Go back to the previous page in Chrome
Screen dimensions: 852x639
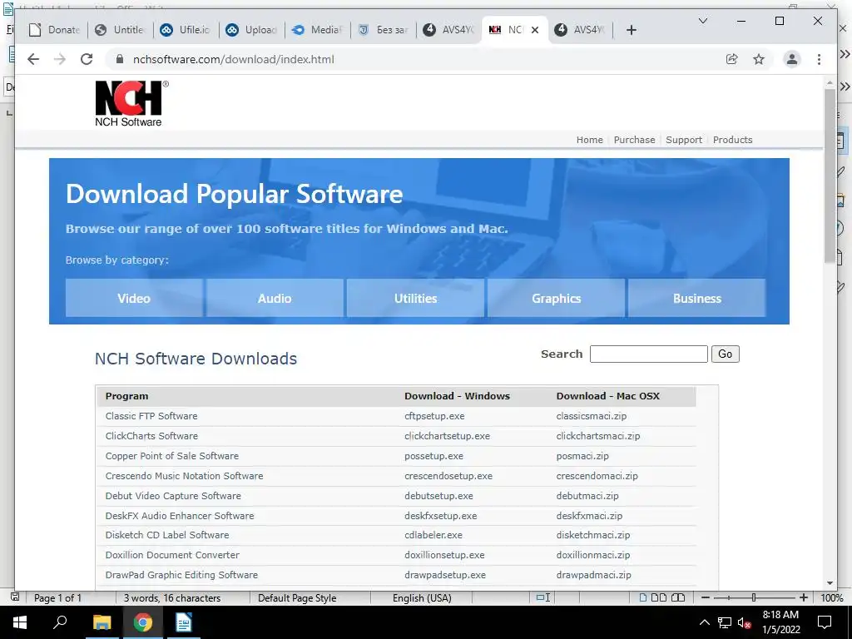[33, 59]
